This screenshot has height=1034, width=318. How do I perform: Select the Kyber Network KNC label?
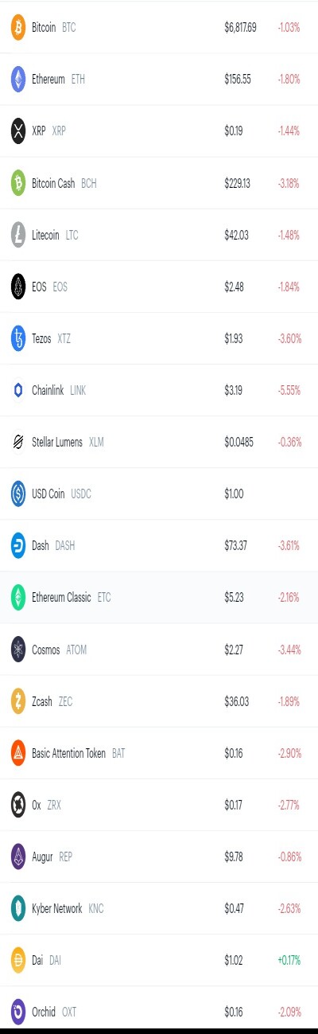click(x=68, y=908)
